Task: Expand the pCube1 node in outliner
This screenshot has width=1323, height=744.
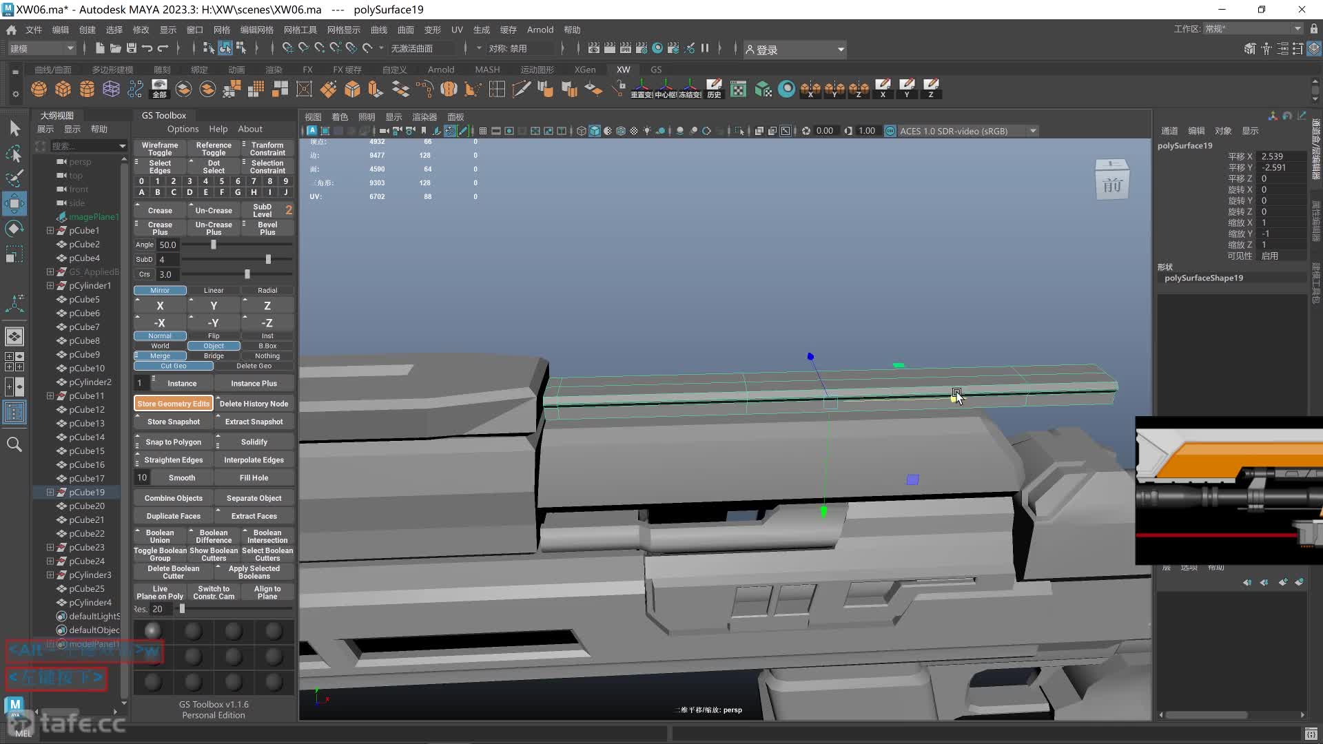Action: click(50, 231)
